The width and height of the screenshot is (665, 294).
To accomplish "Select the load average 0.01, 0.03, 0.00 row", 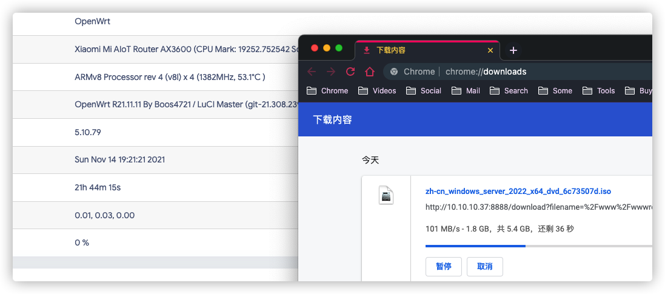I will pos(155,216).
